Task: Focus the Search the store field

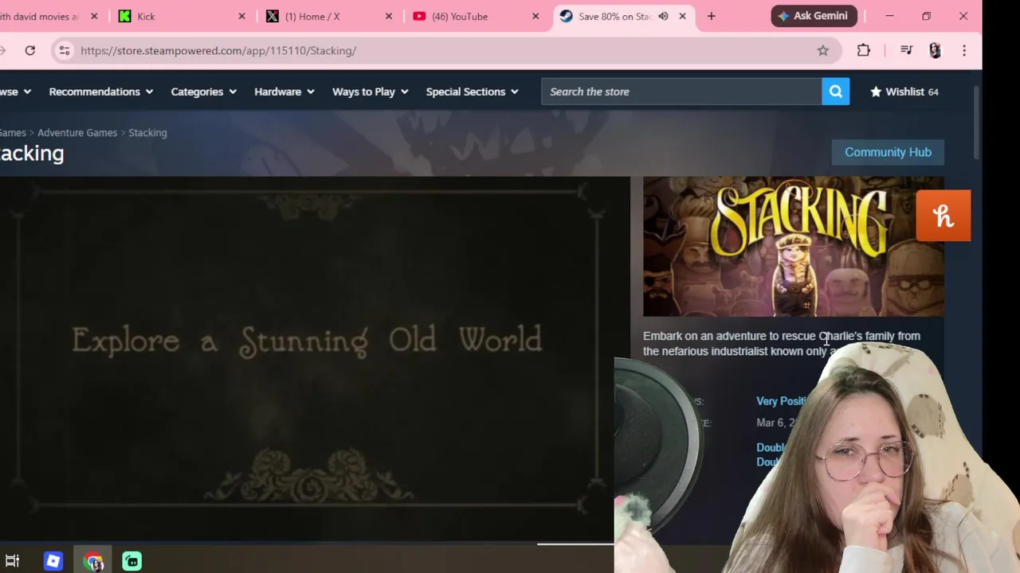Action: [681, 92]
